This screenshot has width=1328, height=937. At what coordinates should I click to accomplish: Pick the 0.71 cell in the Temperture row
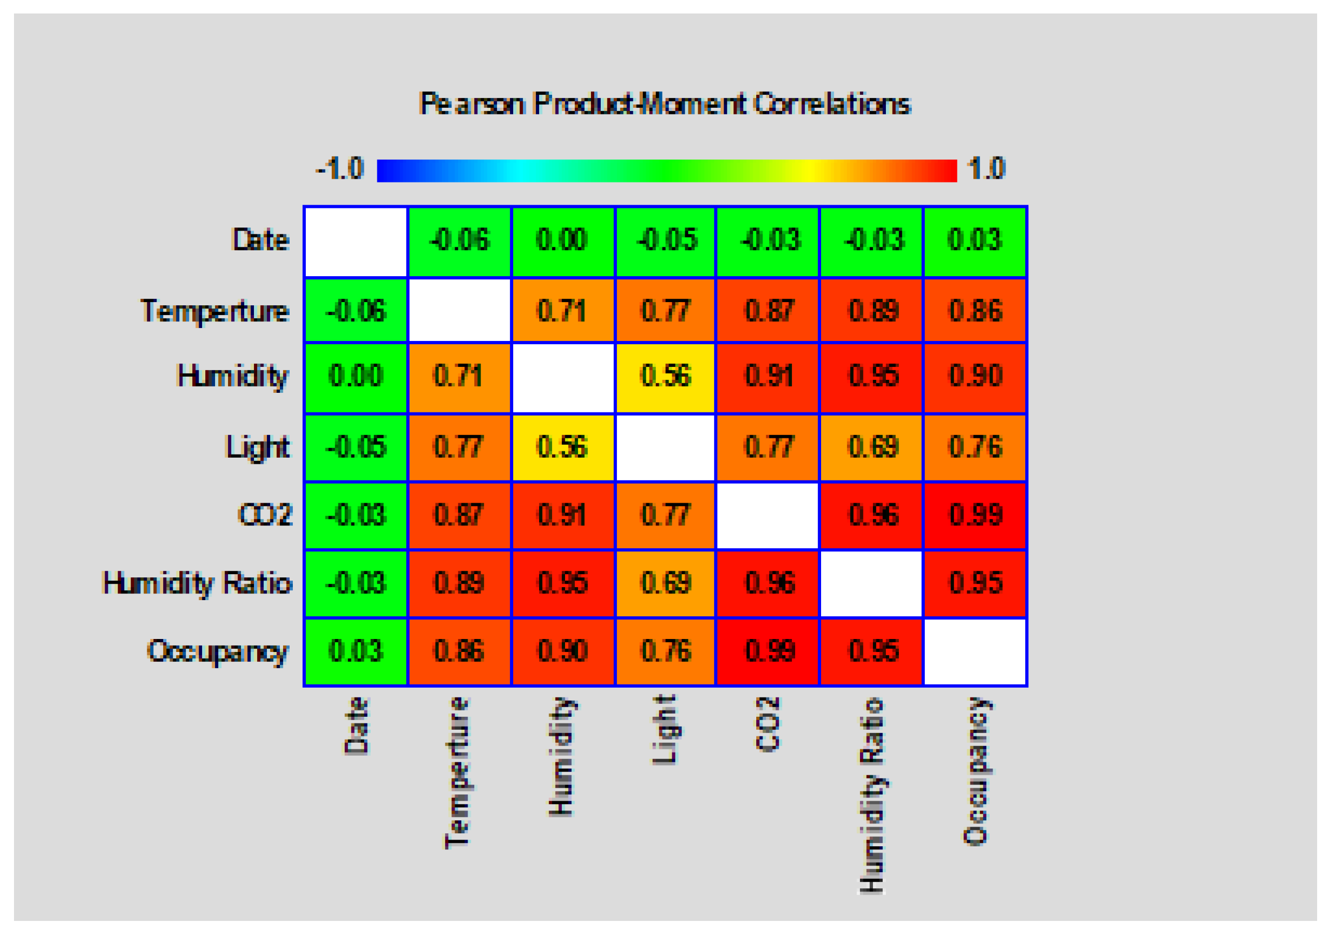click(x=562, y=311)
